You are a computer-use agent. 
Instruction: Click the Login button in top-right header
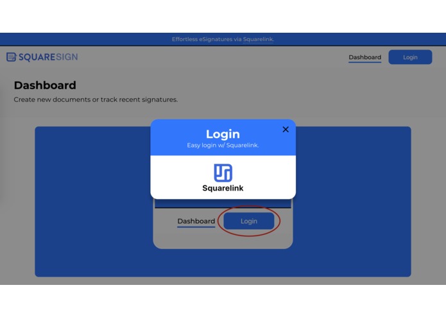pos(410,57)
